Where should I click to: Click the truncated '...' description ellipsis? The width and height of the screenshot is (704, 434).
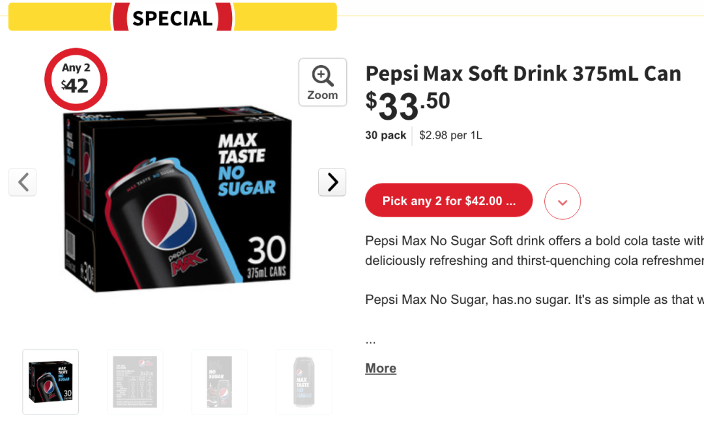click(x=371, y=340)
